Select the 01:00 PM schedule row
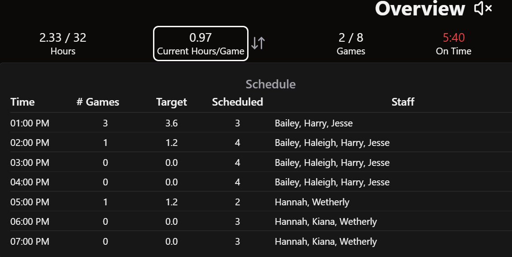Screen dimensions: 512x257 pos(30,123)
